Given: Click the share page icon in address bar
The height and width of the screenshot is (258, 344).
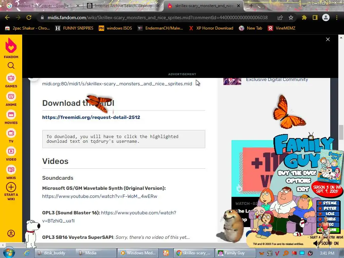Looking at the screenshot, I should [x=280, y=17].
